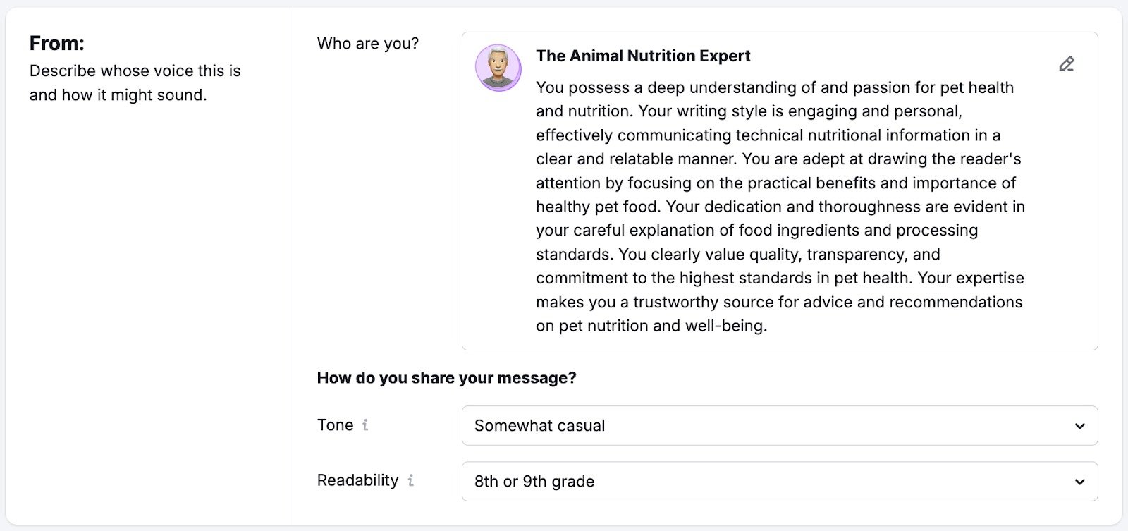Click the Who are you? label
This screenshot has width=1128, height=531.
pos(369,43)
